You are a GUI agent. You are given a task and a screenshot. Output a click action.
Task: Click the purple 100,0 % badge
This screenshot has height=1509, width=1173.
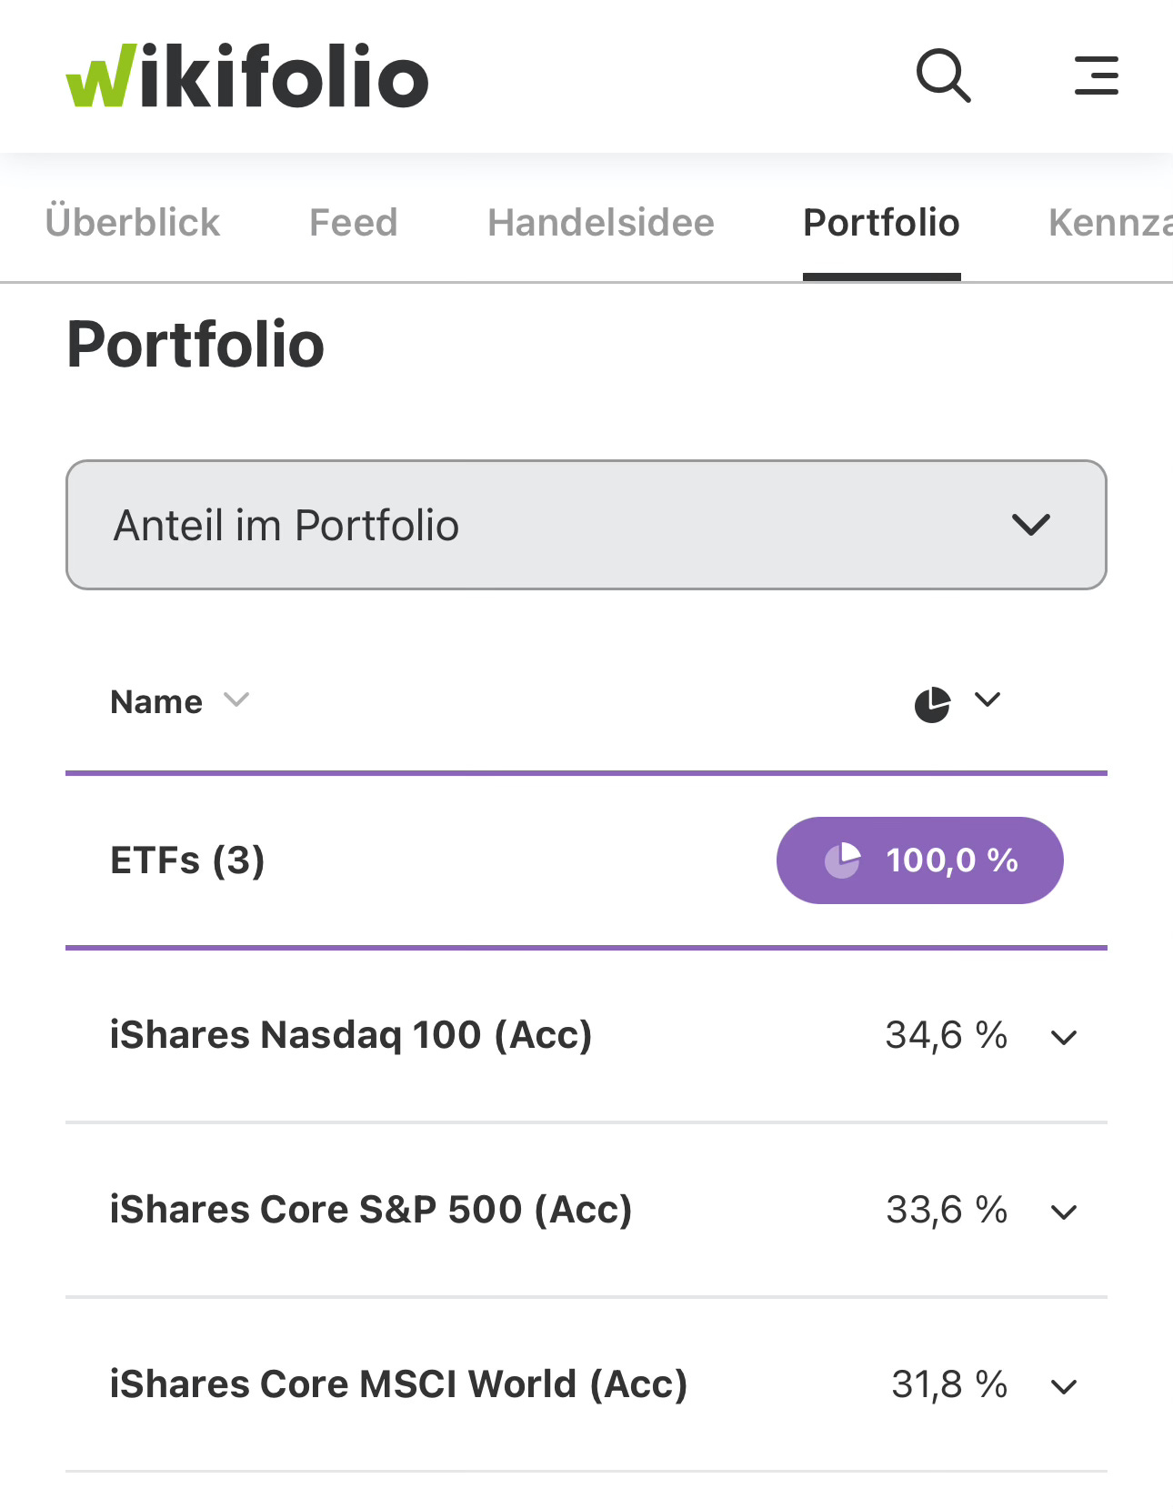pyautogui.click(x=919, y=860)
